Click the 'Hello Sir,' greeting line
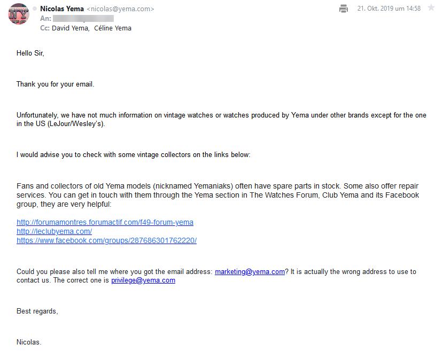 pyautogui.click(x=30, y=53)
